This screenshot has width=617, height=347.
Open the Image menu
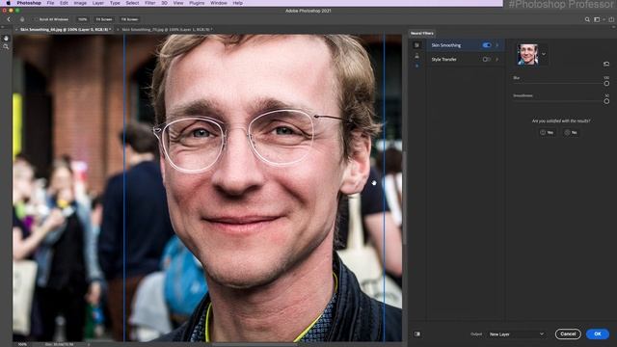point(80,3)
